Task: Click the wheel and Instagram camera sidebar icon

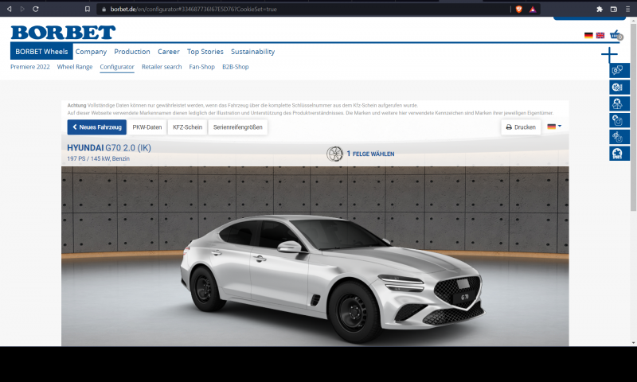Action: click(x=619, y=120)
